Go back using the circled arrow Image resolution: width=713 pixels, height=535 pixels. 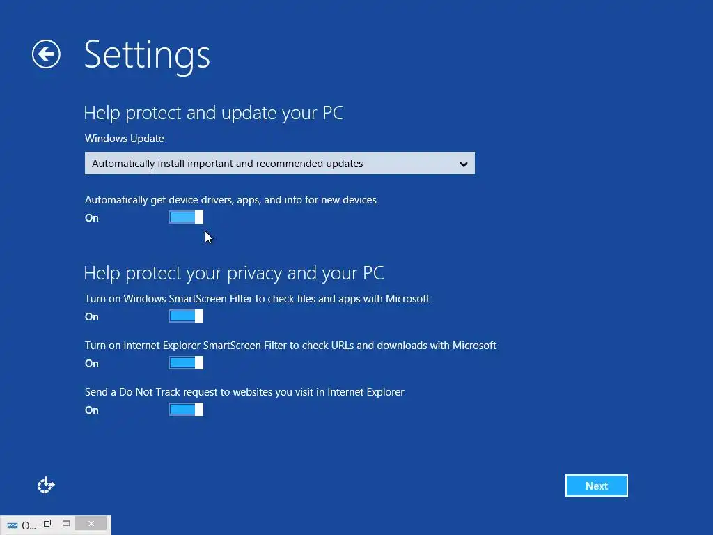click(x=46, y=54)
